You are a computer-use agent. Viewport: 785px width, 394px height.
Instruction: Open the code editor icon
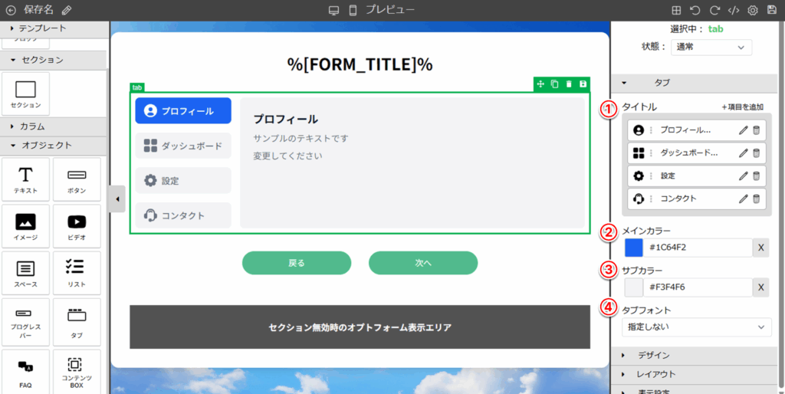(x=734, y=10)
